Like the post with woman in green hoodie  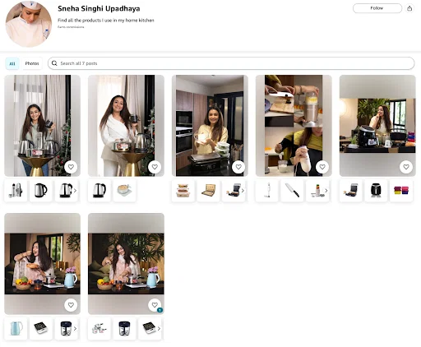71,167
